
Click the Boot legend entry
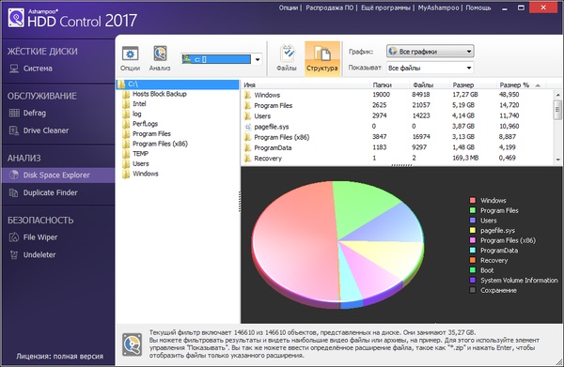tap(481, 270)
